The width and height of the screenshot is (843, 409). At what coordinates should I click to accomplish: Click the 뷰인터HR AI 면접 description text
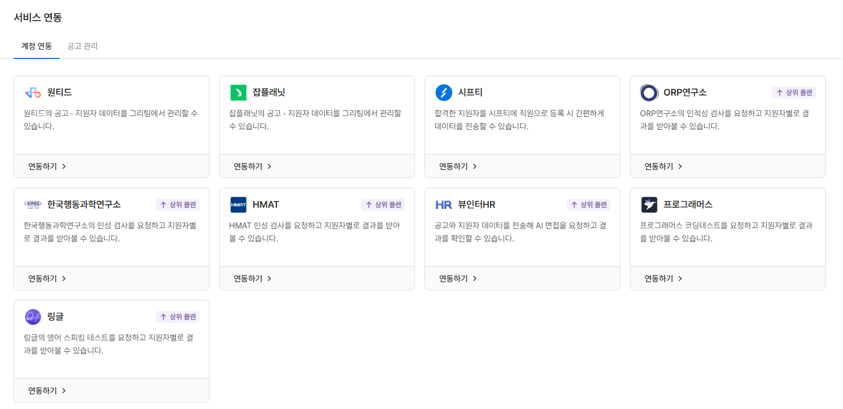[x=520, y=232]
